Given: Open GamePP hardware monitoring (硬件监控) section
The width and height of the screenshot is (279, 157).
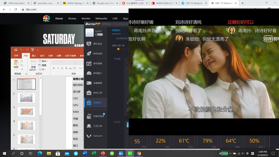Looking at the screenshot, I should (95, 44).
